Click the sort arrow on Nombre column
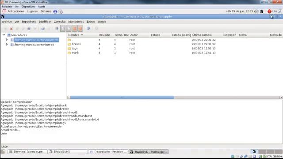 pyautogui.click(x=82, y=35)
